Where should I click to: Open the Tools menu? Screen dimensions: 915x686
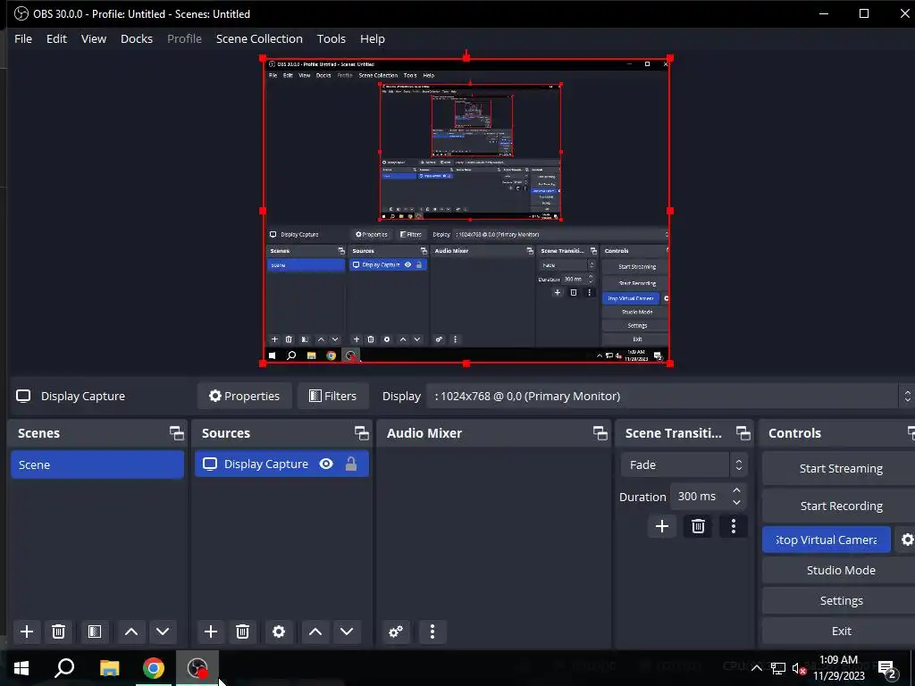tap(332, 38)
